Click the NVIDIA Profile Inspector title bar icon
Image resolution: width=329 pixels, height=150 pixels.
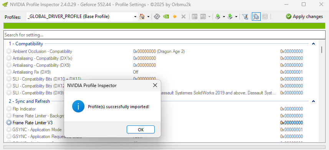5,4
